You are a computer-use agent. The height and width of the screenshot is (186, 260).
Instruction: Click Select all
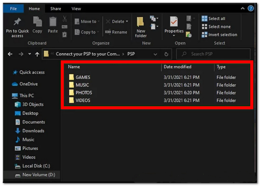214,18
